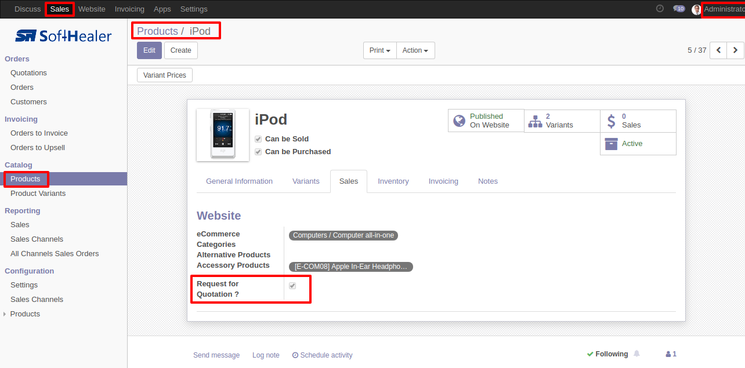Screen dimensions: 745x368
Task: Switch to the General Information tab
Action: coord(239,181)
